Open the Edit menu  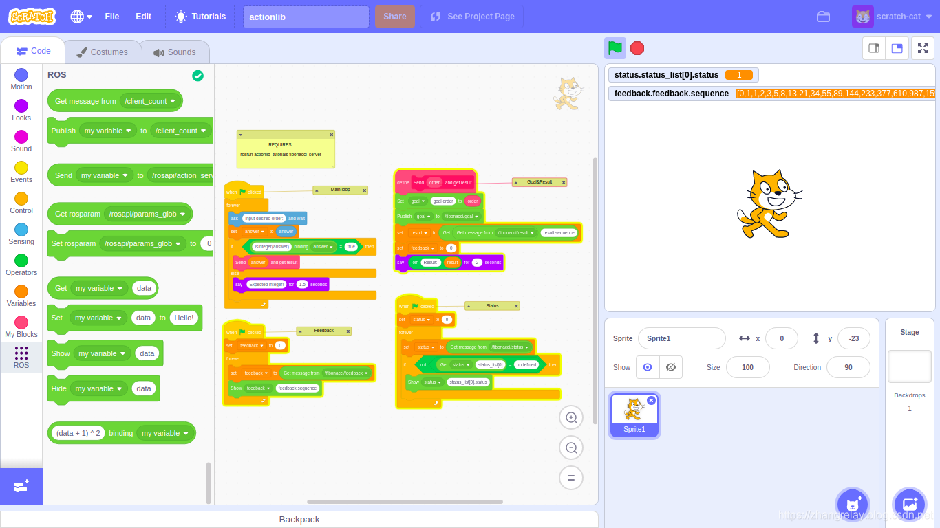click(143, 16)
